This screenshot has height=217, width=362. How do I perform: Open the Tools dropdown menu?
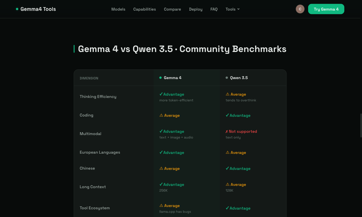pos(231,9)
